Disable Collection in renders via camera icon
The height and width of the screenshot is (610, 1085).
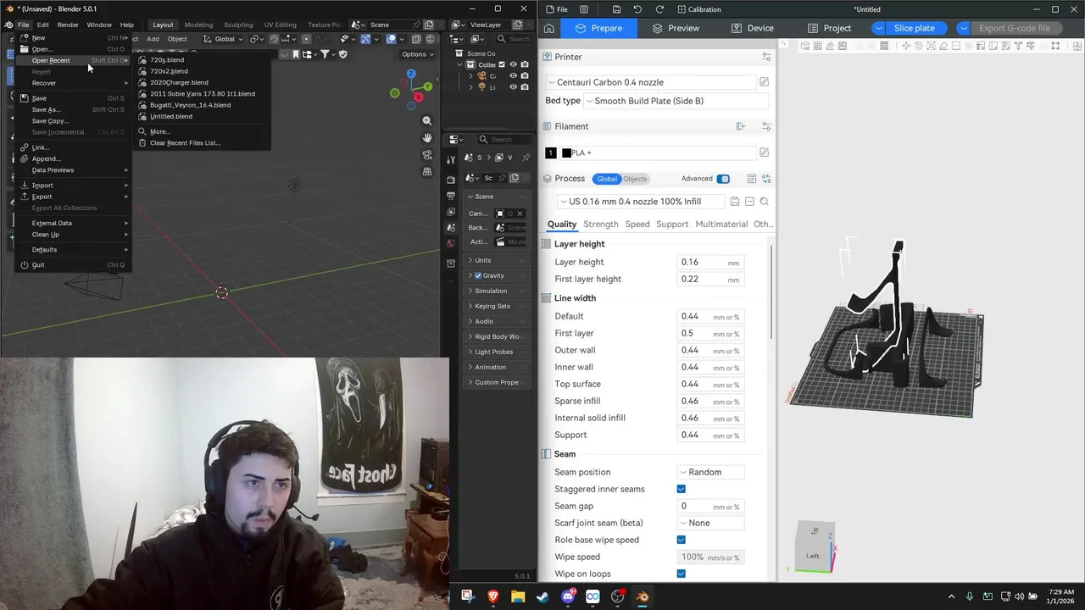tap(525, 64)
